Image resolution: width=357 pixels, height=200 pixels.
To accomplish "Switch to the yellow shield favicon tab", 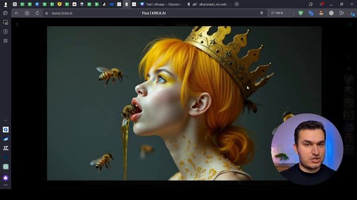I will pos(60,4).
